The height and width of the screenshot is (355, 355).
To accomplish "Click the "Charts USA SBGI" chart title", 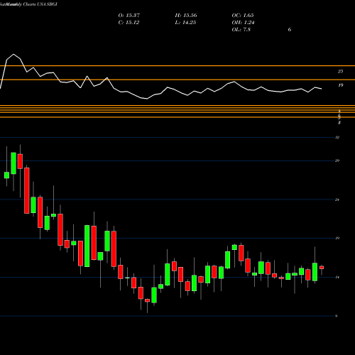I will (40, 4).
